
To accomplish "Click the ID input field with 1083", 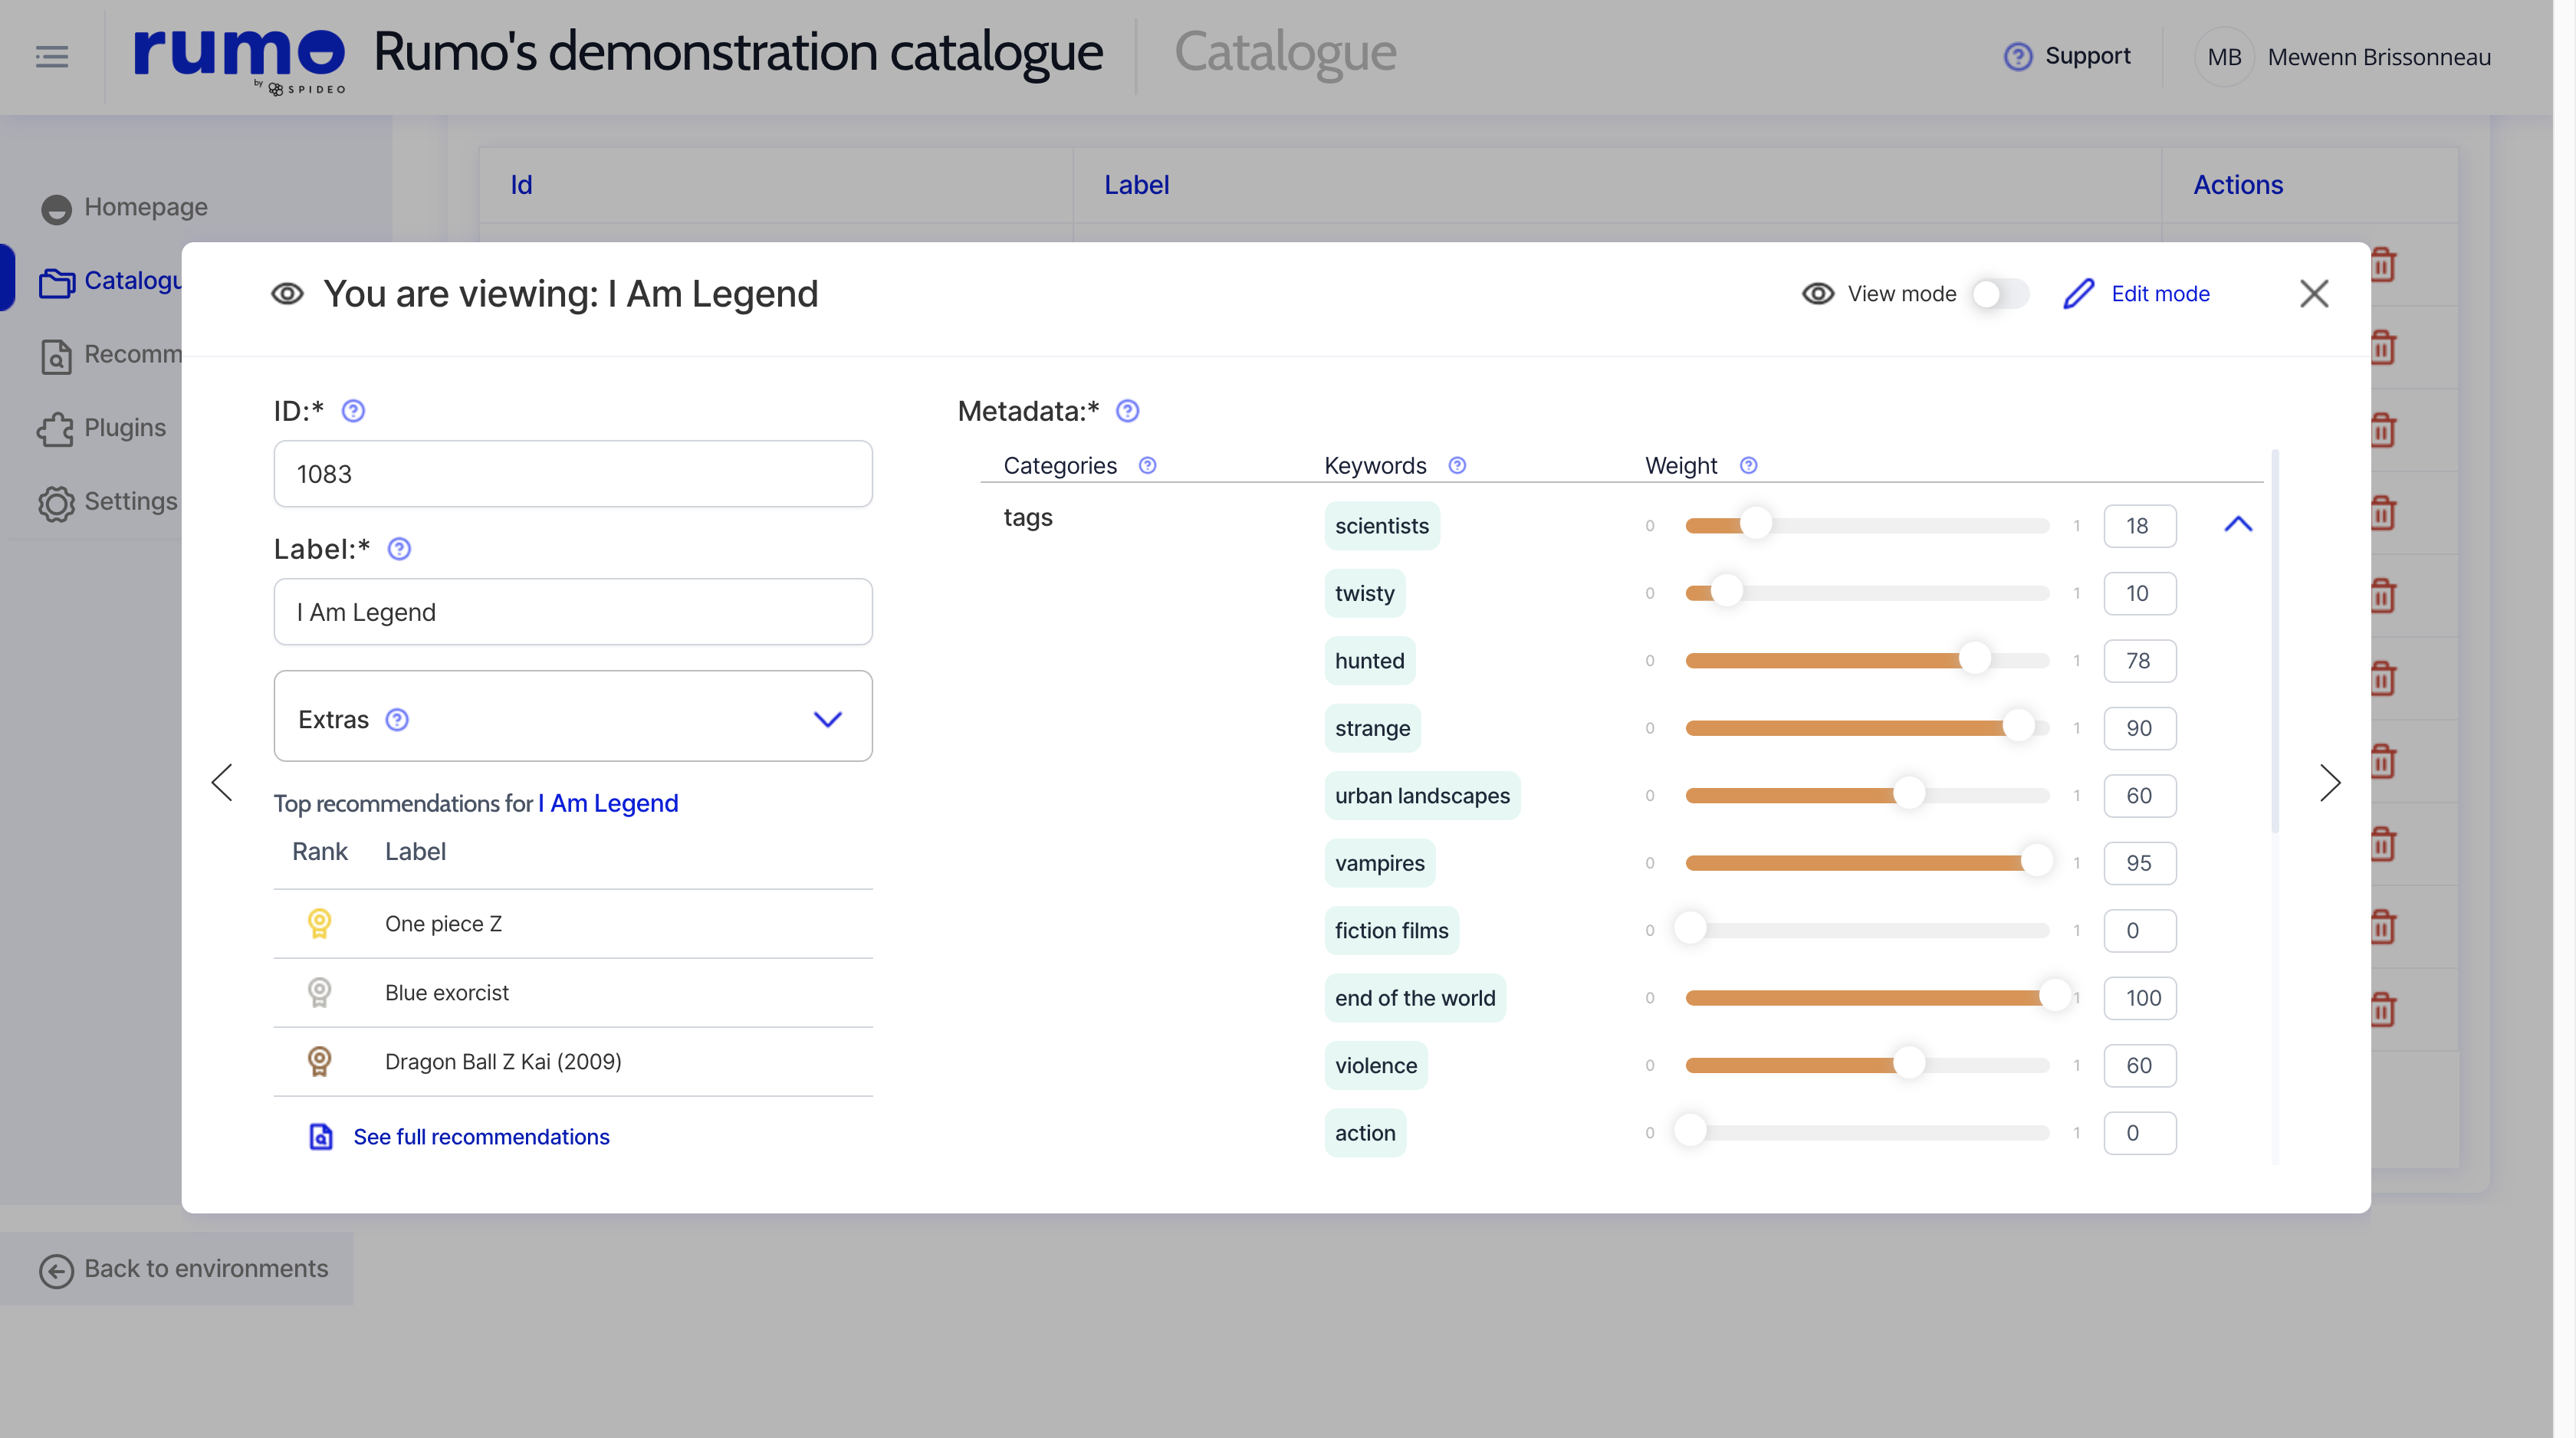I will (x=573, y=474).
